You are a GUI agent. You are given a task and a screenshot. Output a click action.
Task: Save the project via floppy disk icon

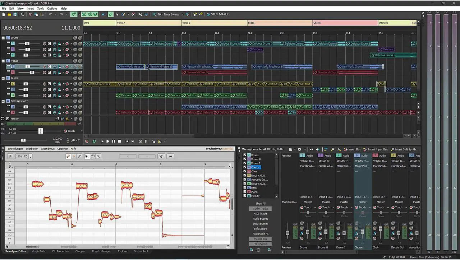tap(15, 14)
